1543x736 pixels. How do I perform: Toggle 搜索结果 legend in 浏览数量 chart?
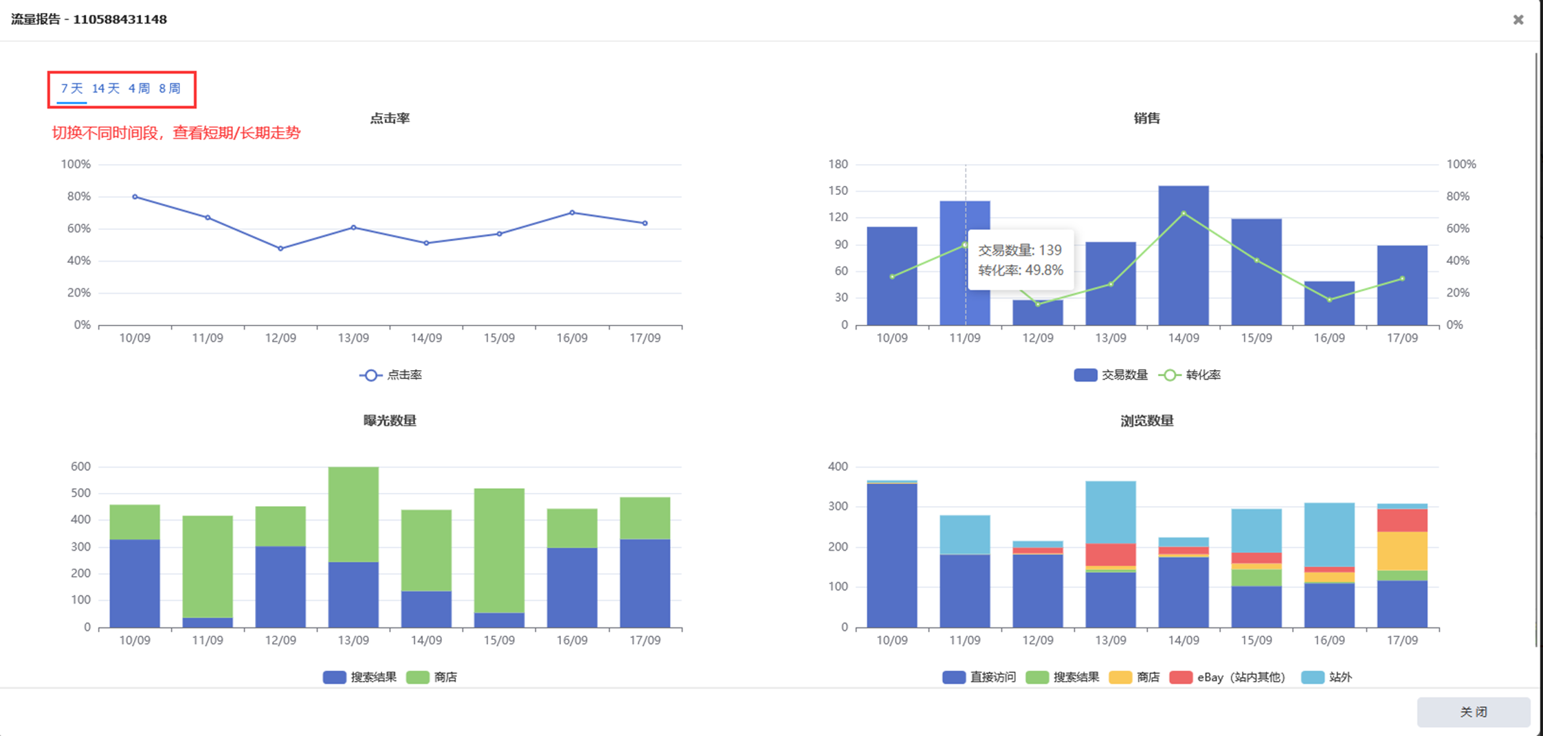[1063, 677]
